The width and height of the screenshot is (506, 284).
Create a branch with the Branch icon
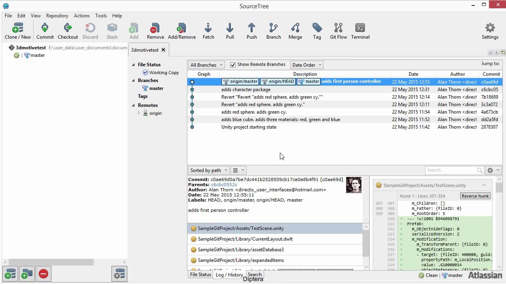click(x=274, y=31)
